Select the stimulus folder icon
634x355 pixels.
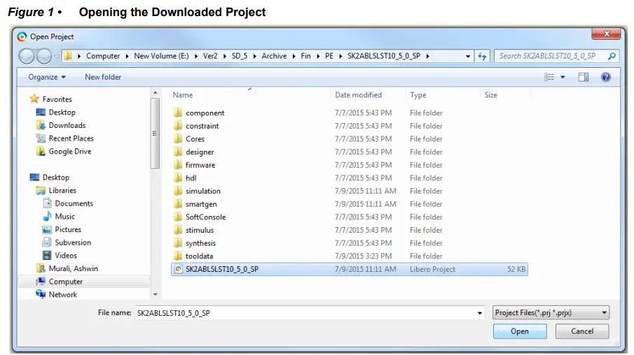tap(178, 230)
